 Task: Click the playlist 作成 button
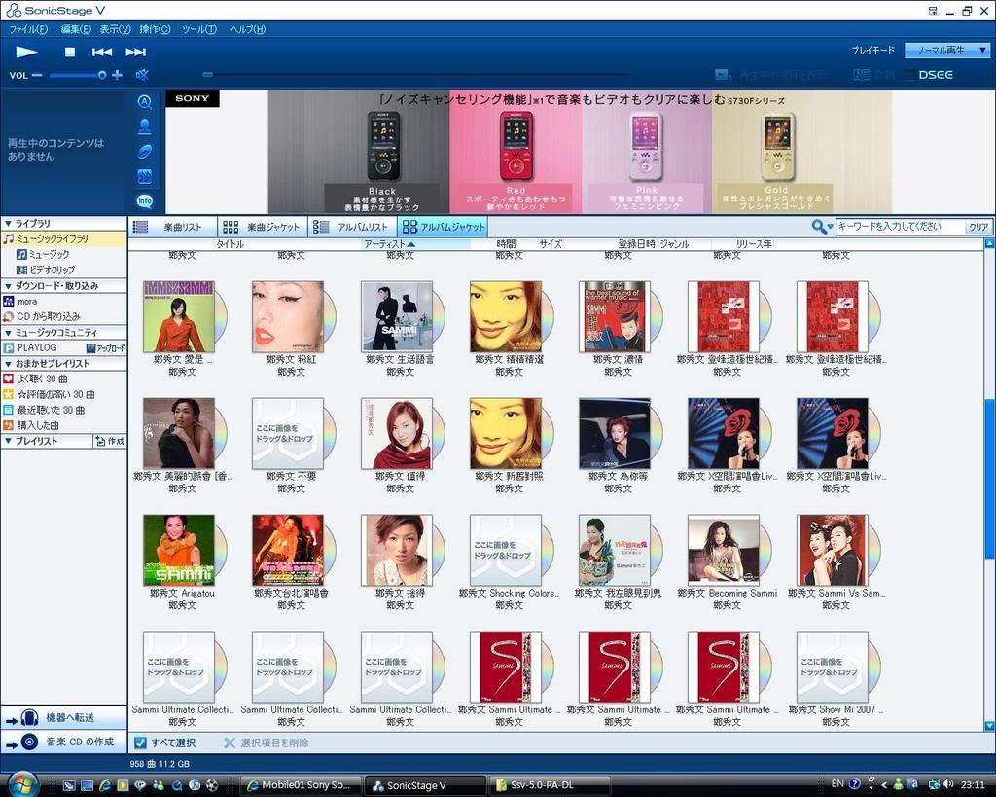[109, 441]
